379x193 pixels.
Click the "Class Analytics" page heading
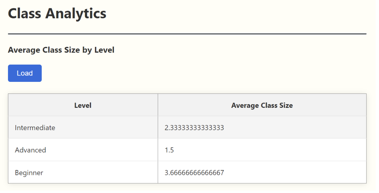tap(57, 14)
